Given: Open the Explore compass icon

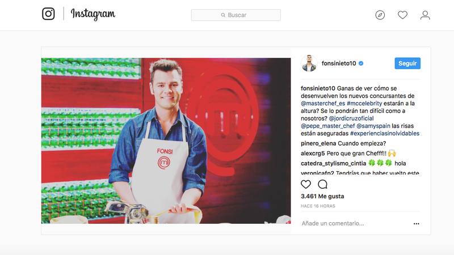Looking at the screenshot, I should (380, 15).
